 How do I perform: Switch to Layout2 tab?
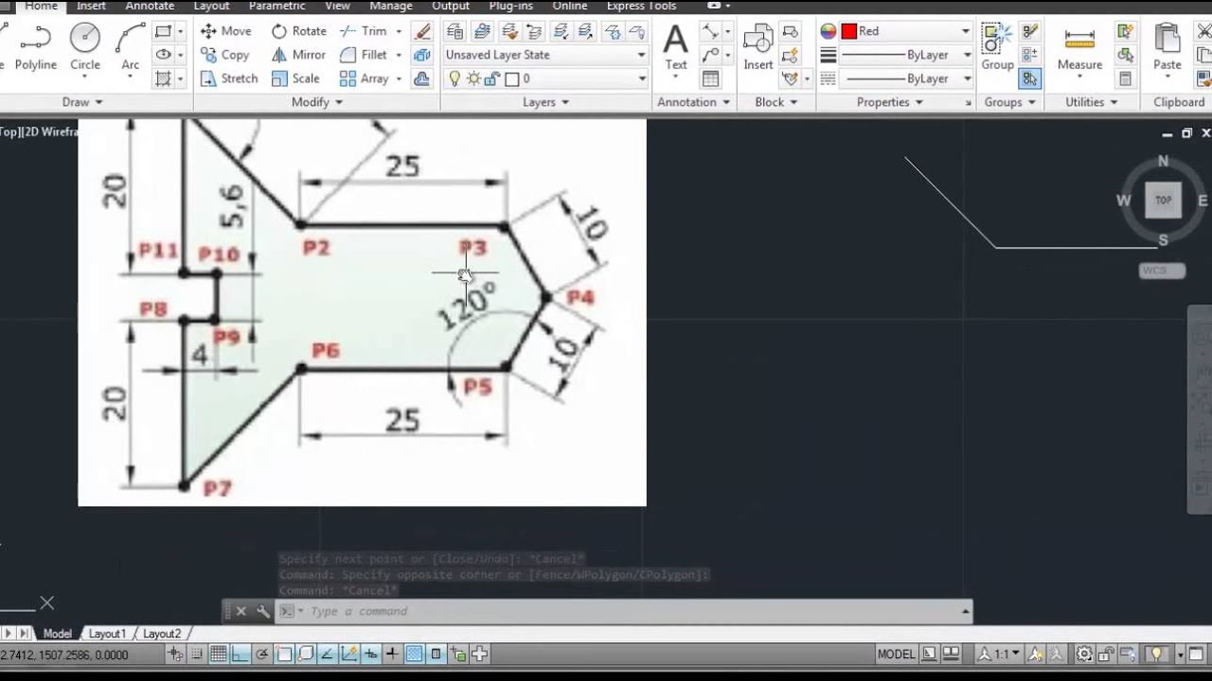coord(161,634)
